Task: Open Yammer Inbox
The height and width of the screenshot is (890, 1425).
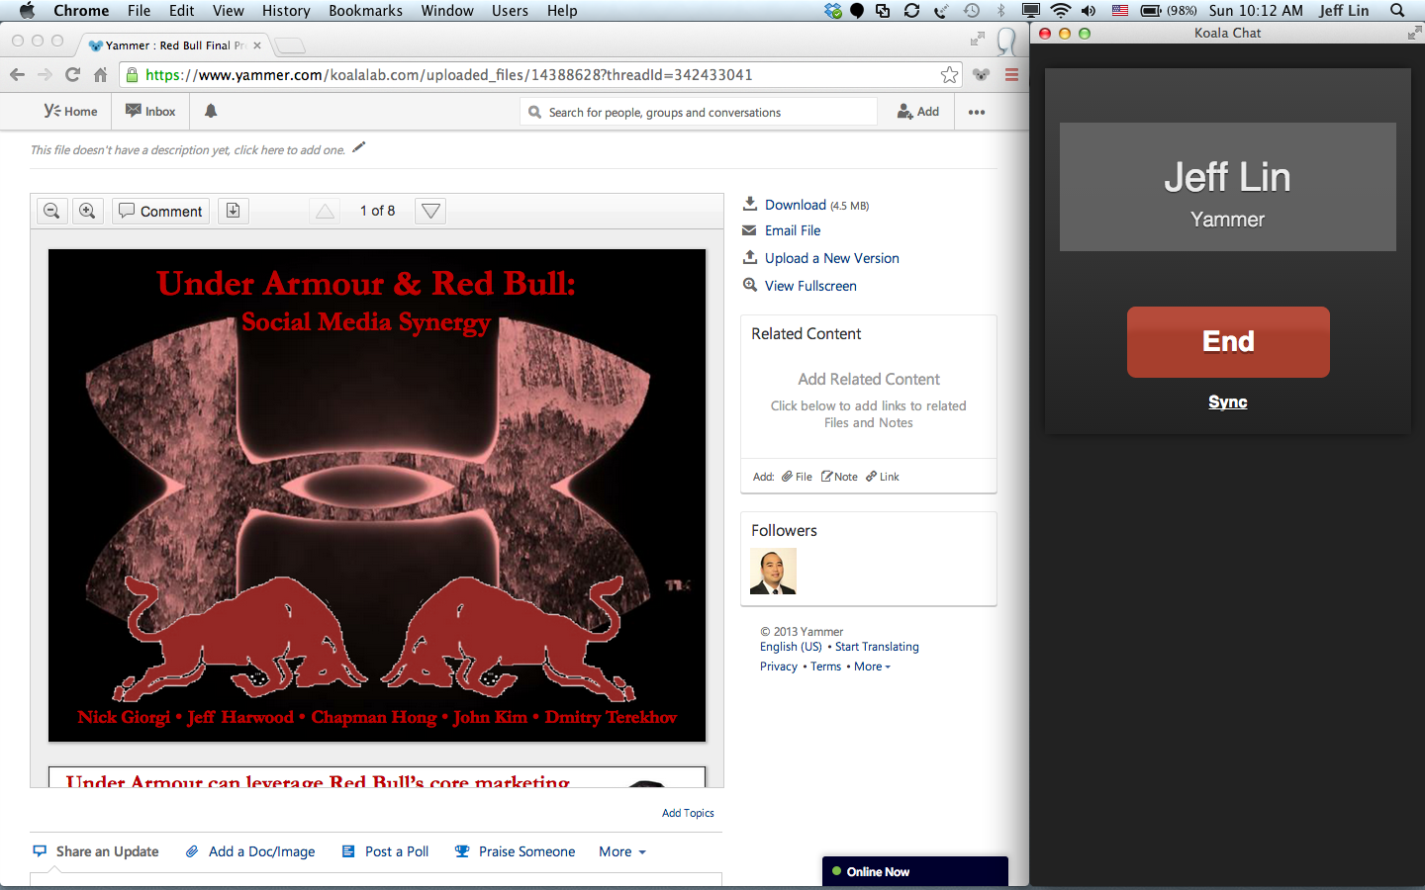Action: click(x=150, y=112)
